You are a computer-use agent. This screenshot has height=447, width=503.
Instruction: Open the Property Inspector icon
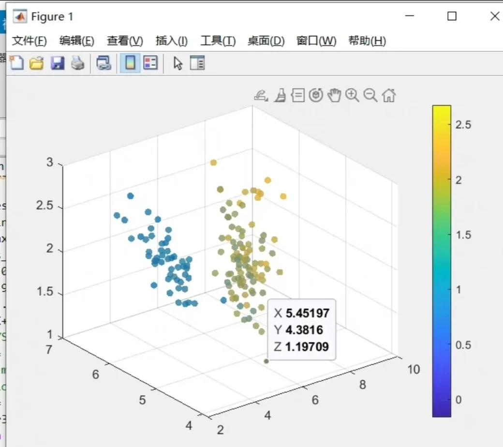[x=197, y=63]
